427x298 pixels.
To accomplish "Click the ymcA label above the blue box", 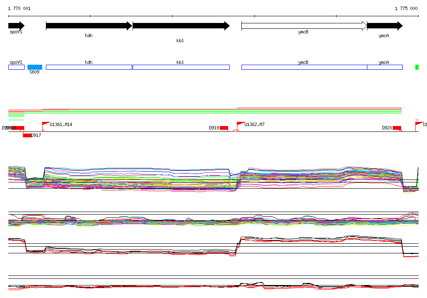I will point(384,63).
